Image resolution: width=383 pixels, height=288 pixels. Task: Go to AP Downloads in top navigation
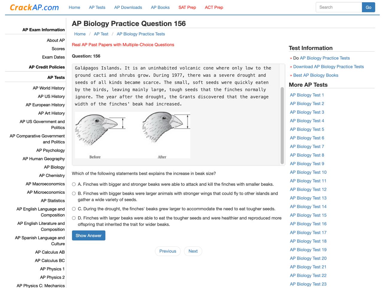[128, 7]
